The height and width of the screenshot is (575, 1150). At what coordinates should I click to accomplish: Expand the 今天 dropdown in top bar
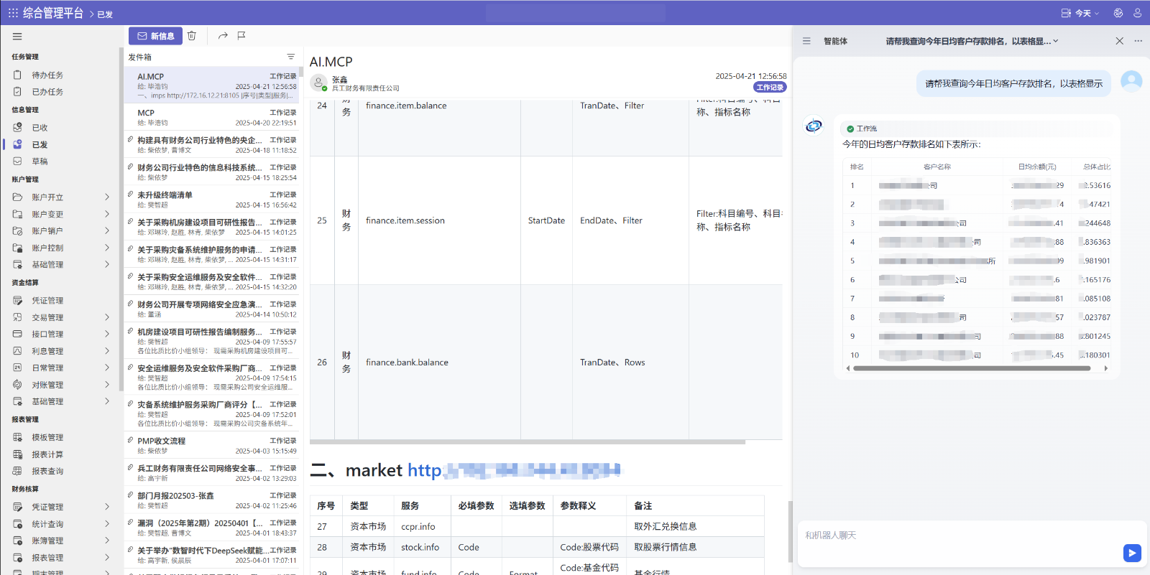1080,13
